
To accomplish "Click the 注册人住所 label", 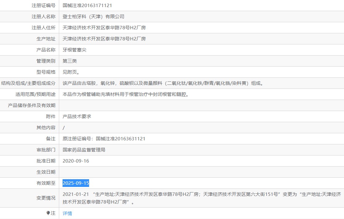I will 43,28.
